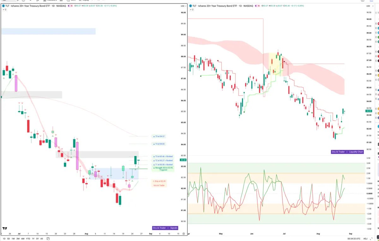Image resolution: width=379 pixels, height=241 pixels.
Task: Select the 1Y time range
Action: tap(33, 239)
